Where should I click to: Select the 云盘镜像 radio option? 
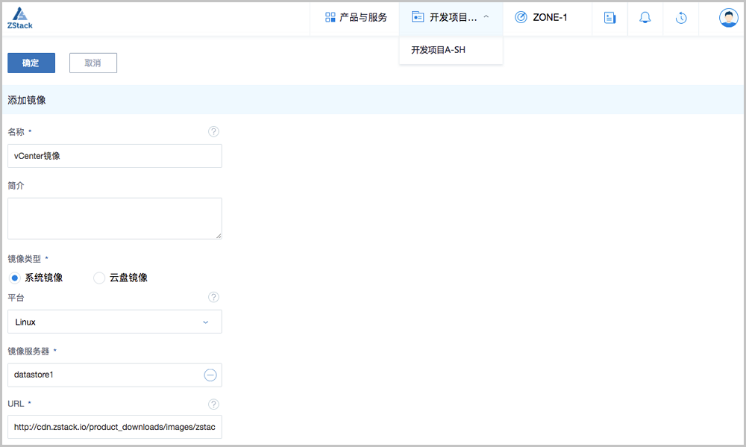pyautogui.click(x=99, y=278)
